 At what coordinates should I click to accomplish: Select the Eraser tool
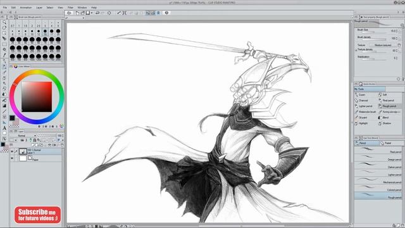[x=4, y=89]
